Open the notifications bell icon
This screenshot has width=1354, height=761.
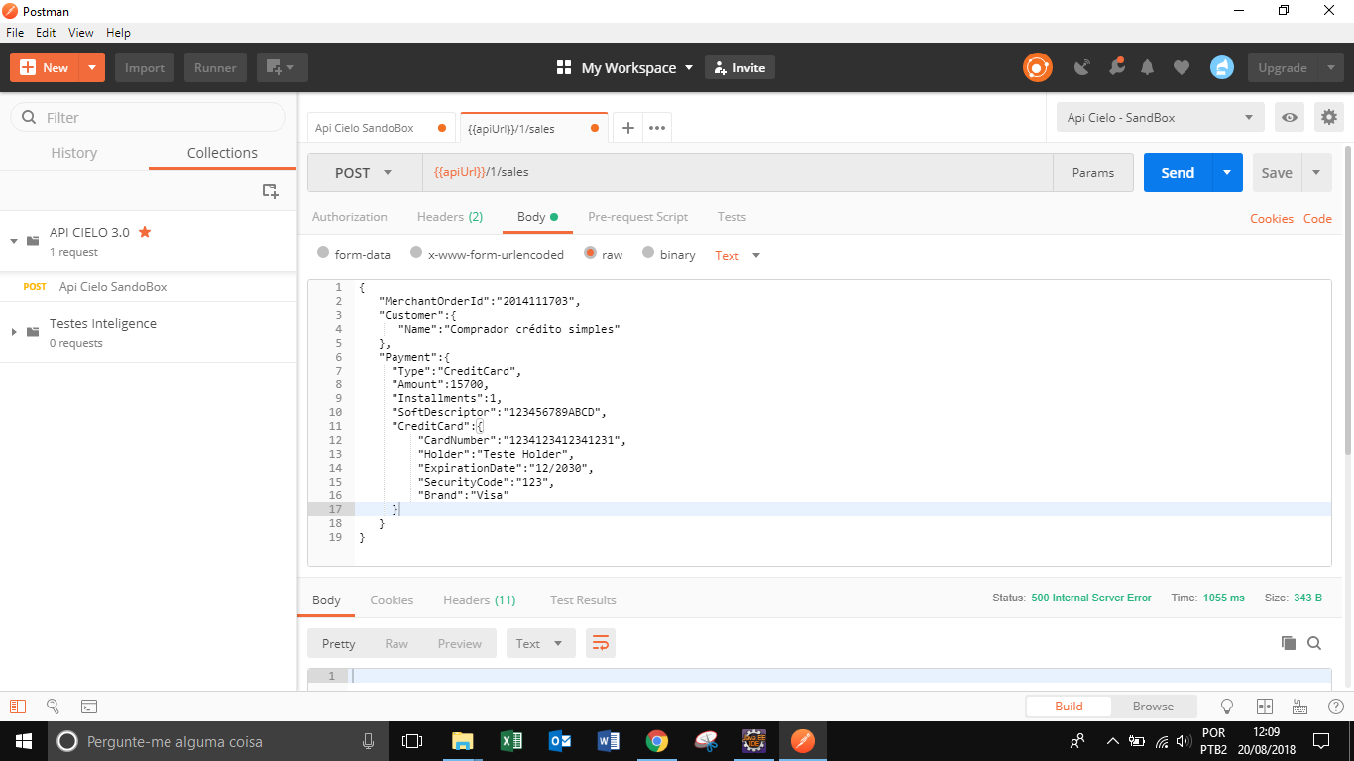1148,67
